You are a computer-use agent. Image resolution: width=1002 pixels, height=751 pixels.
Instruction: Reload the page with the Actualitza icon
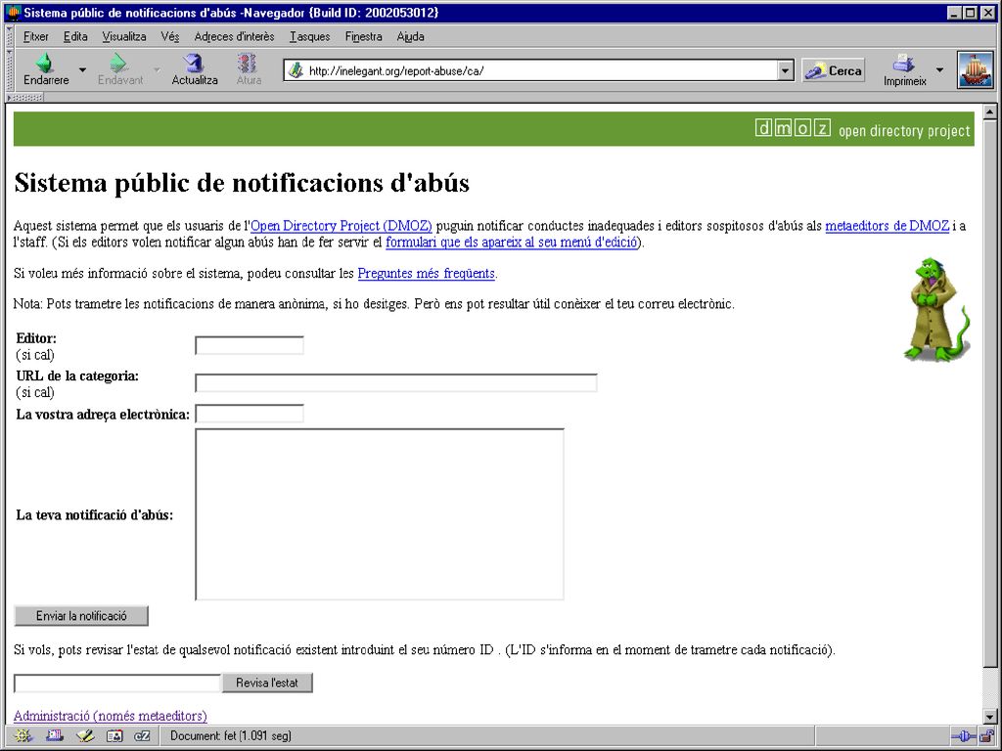[194, 63]
